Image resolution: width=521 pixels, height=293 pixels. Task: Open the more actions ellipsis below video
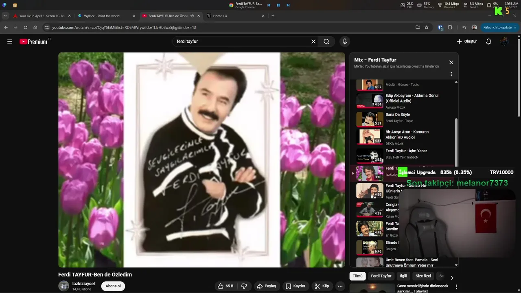tap(340, 286)
